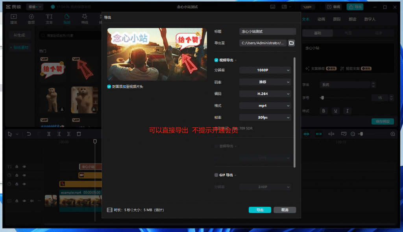Collapse the 视频导出 section arrow

236,60
